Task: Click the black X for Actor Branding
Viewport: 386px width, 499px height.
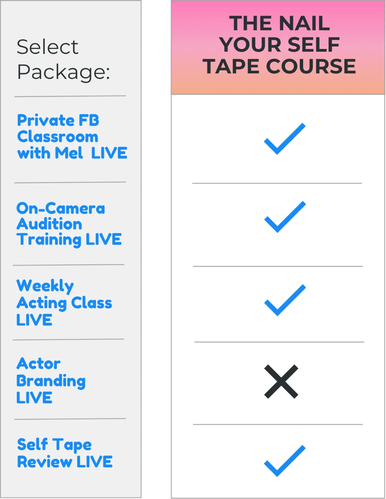Action: pos(281,381)
